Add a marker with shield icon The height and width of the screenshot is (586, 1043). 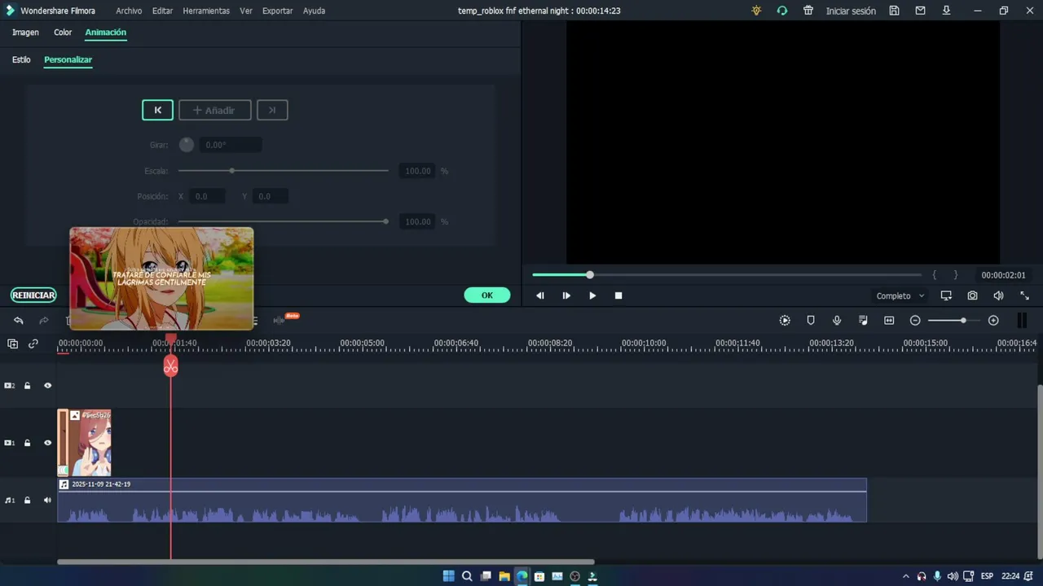pyautogui.click(x=811, y=321)
